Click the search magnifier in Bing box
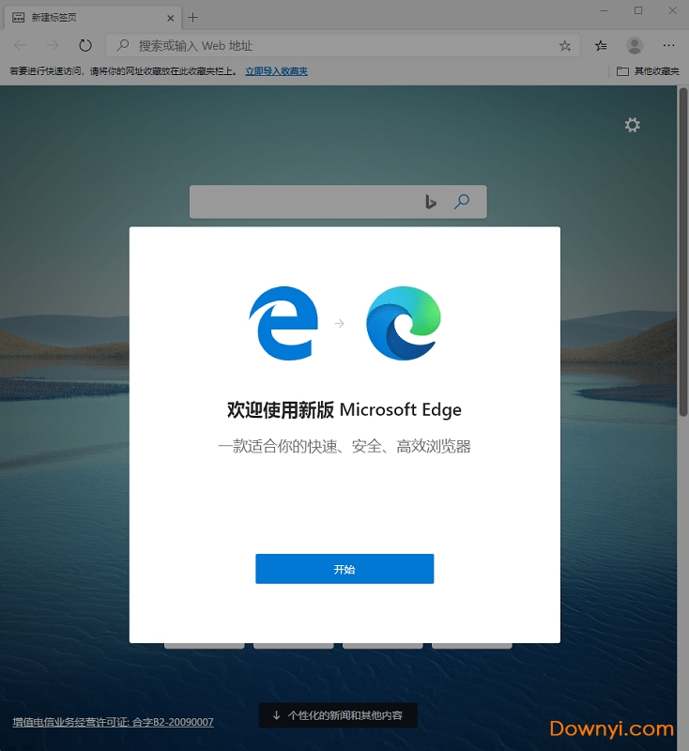Screen dimensions: 689x751 [462, 202]
